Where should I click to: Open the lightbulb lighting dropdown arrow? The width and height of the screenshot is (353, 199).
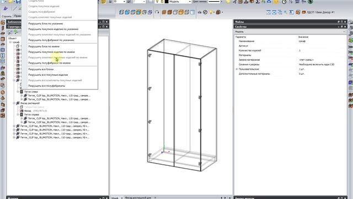(x=213, y=12)
